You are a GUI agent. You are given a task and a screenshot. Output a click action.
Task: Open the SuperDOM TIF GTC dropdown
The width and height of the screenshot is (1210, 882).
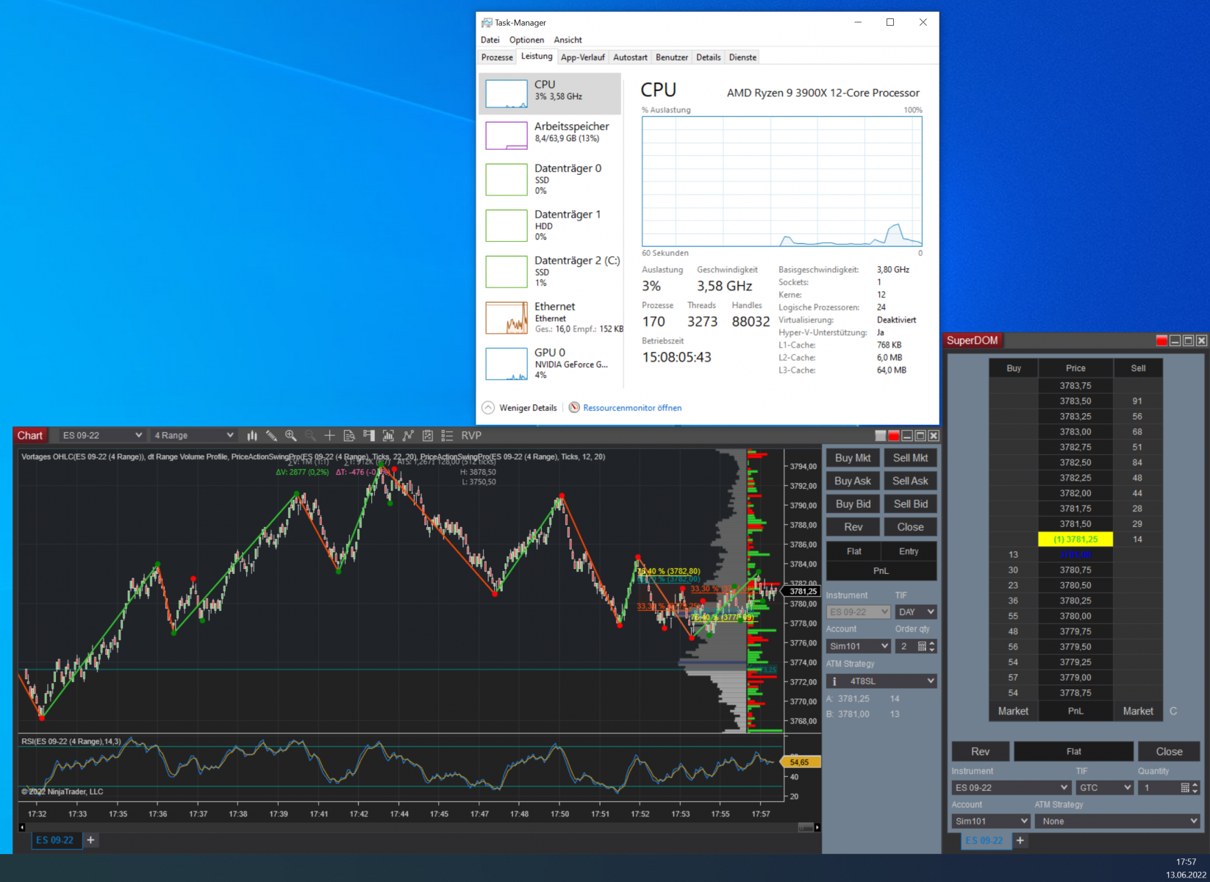(1105, 788)
